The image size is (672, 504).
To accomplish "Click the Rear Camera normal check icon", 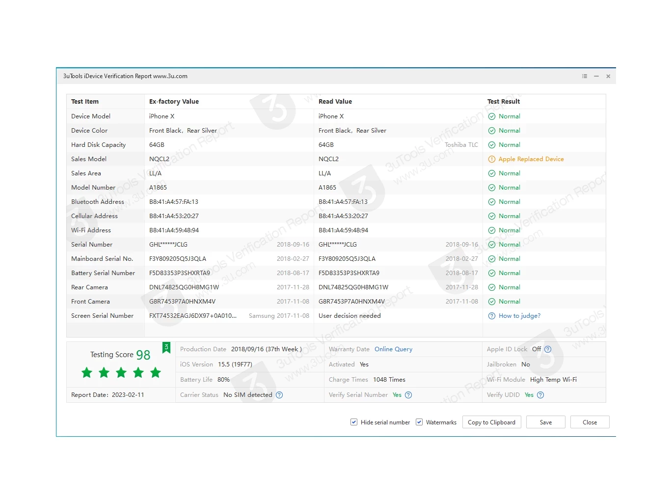I will 492,287.
